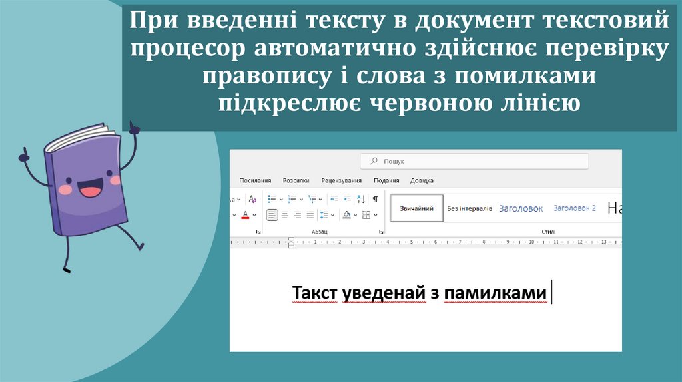Viewport: 682px width, 382px height.
Task: Open the Рецензування tab
Action: tap(342, 180)
